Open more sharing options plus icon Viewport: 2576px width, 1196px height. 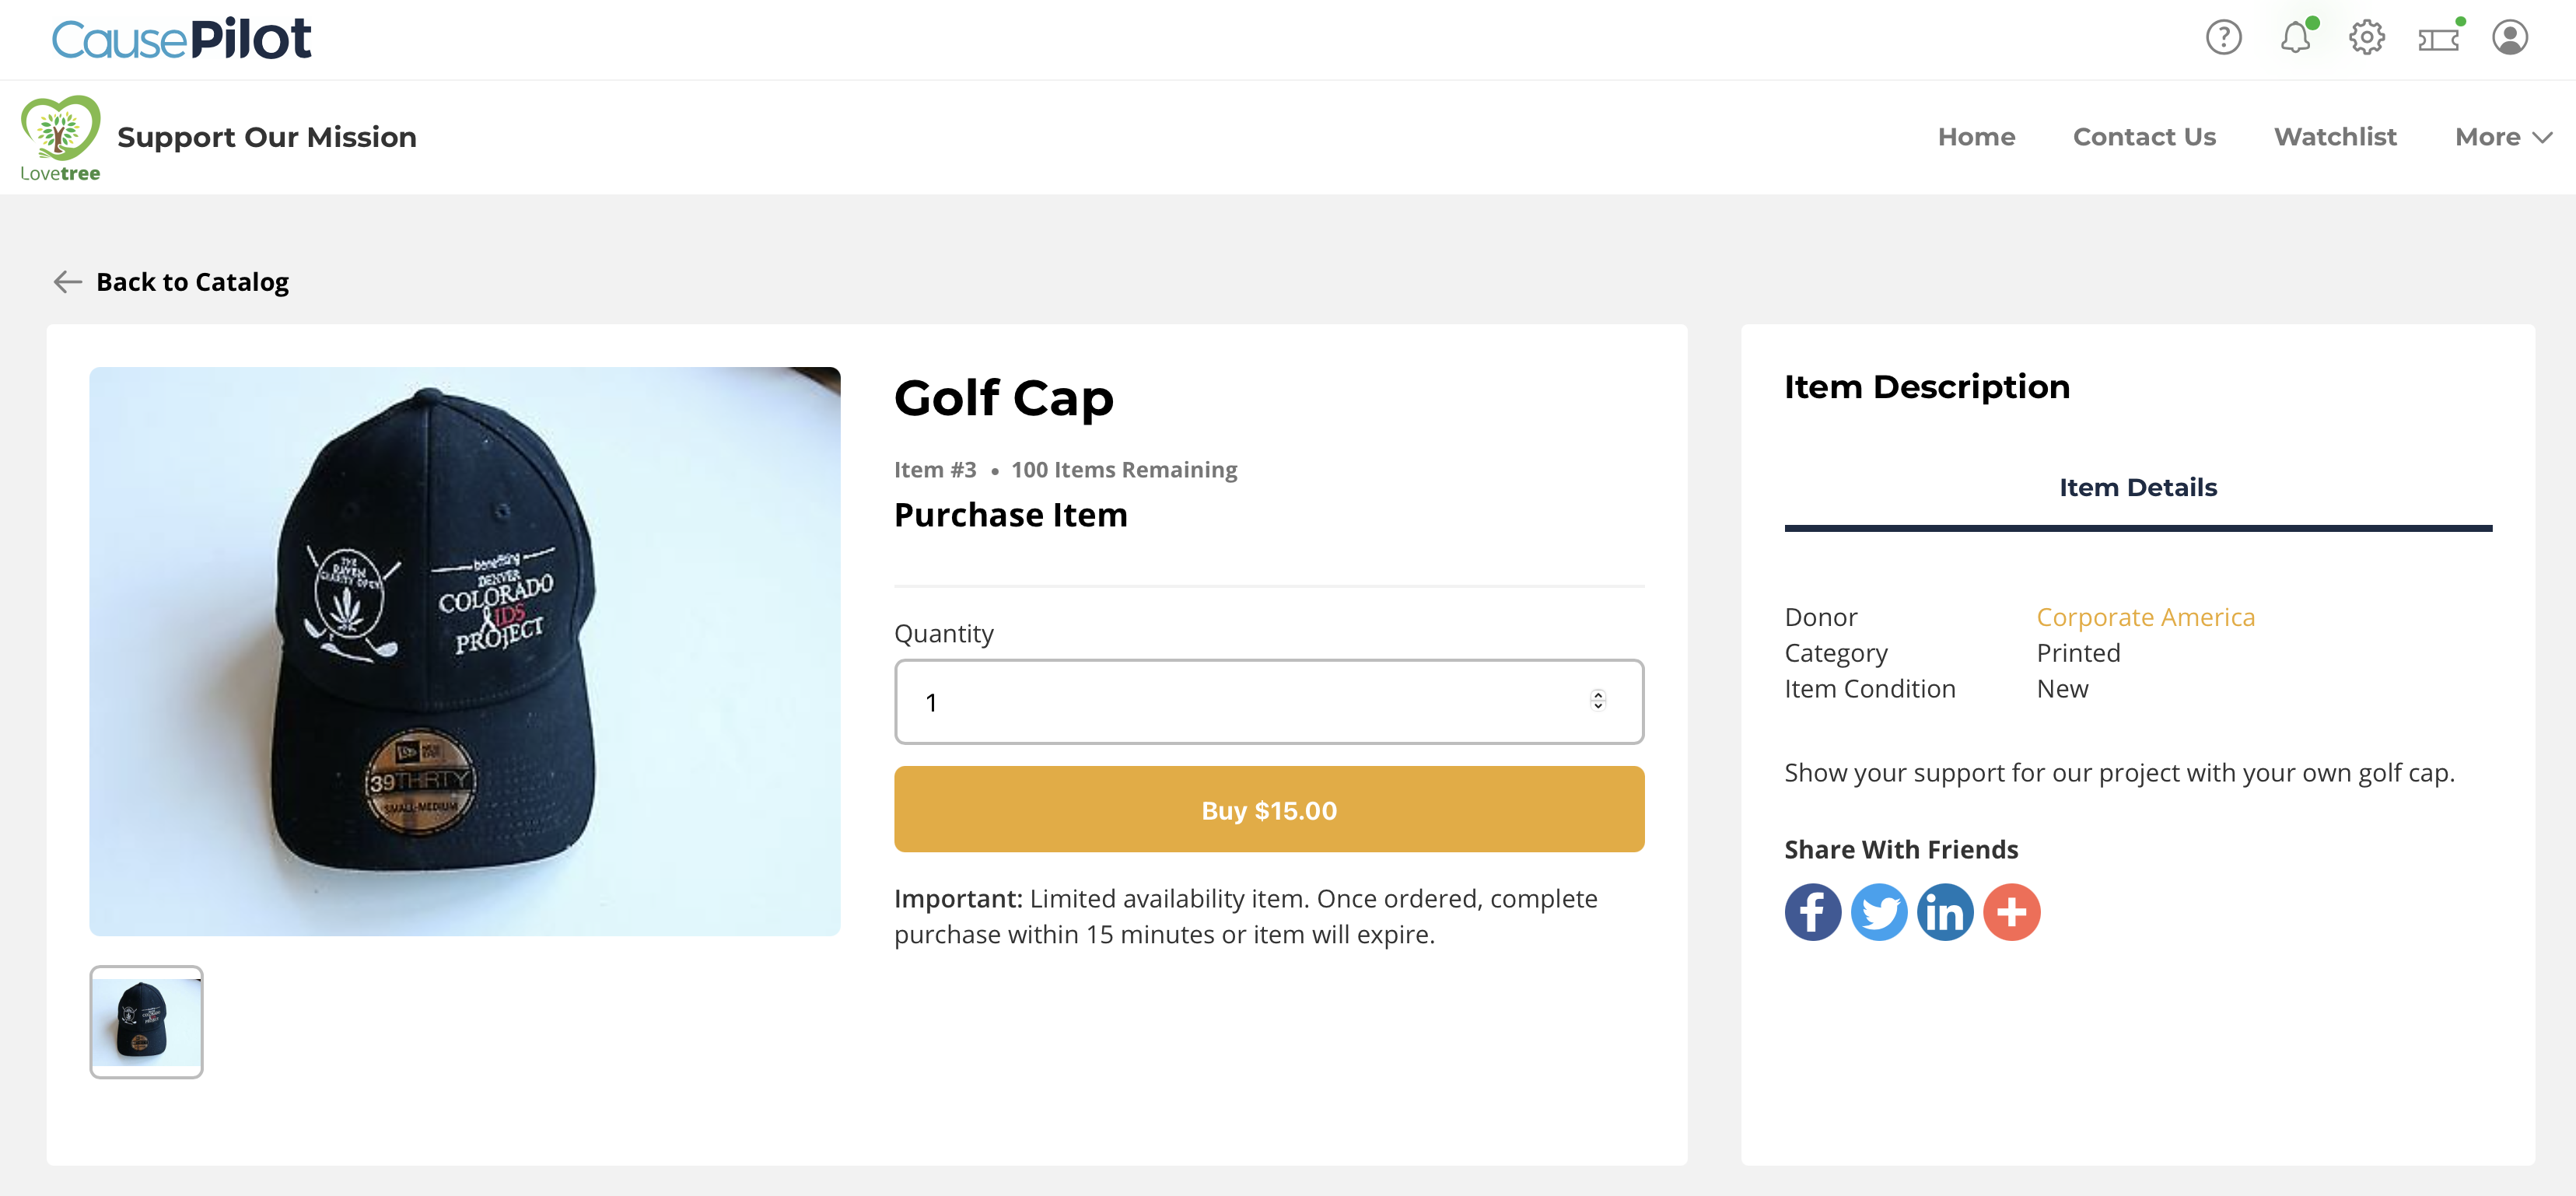pos(2011,911)
